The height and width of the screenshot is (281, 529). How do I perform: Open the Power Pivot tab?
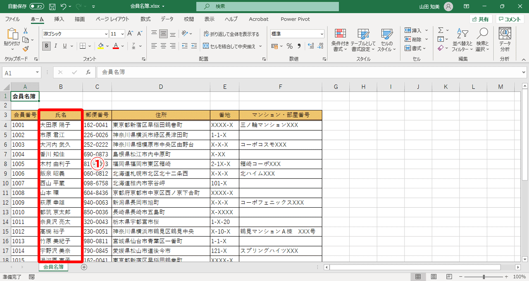tap(295, 19)
